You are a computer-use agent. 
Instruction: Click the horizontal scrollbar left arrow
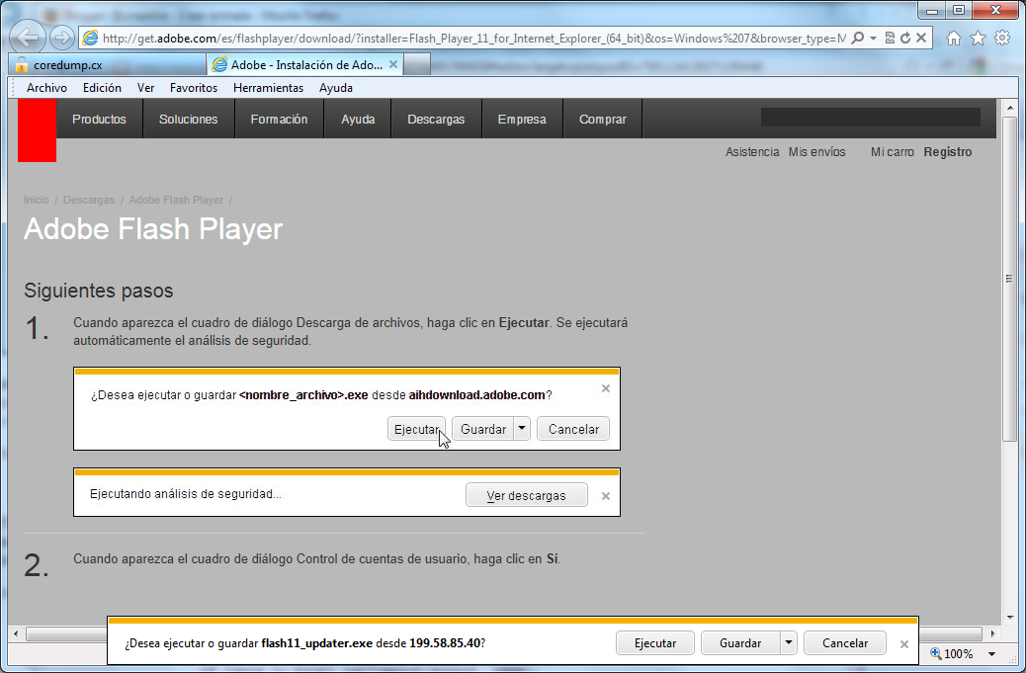tap(16, 633)
